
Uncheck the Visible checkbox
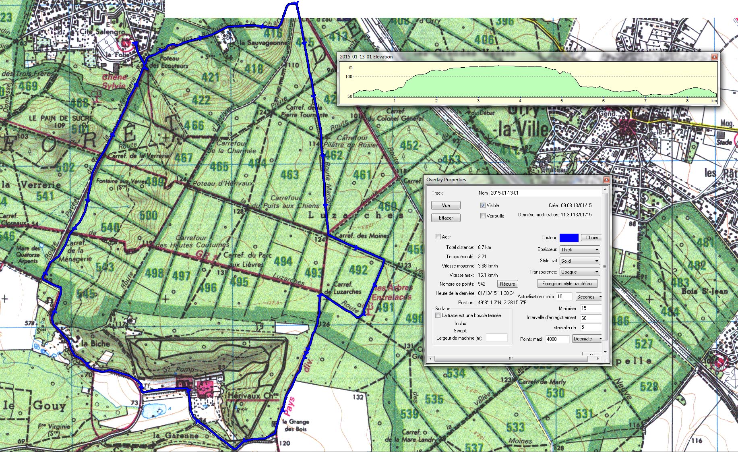483,205
